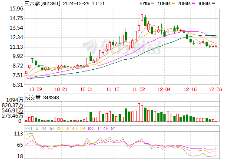Viewport: 226px width, 159px height.
Task: Click the 12-04 date label
Action: (164, 89)
